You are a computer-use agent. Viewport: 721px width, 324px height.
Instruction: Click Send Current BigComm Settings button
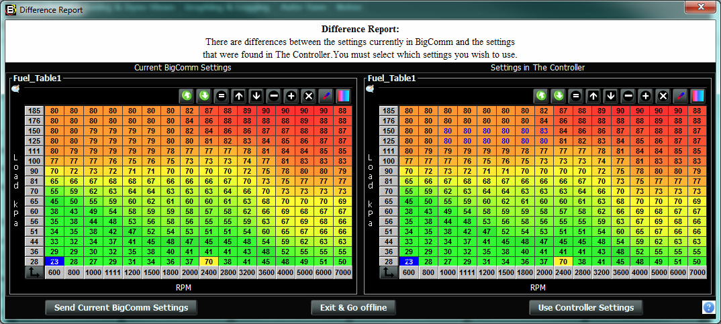(121, 307)
